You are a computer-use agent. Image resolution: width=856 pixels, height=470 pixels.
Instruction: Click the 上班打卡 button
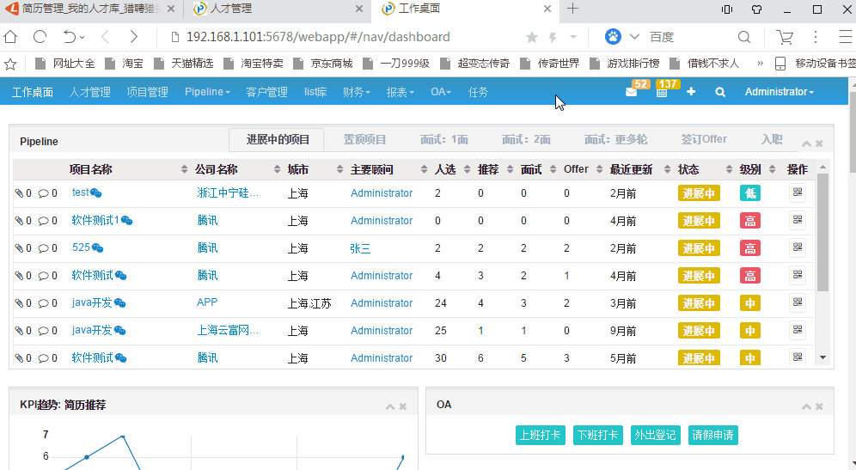pos(540,435)
